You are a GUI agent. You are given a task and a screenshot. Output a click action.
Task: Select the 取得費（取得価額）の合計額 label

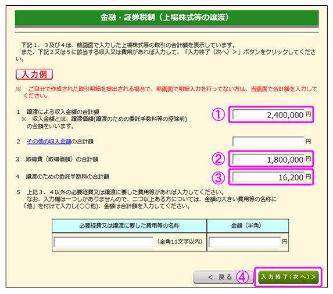[62, 159]
